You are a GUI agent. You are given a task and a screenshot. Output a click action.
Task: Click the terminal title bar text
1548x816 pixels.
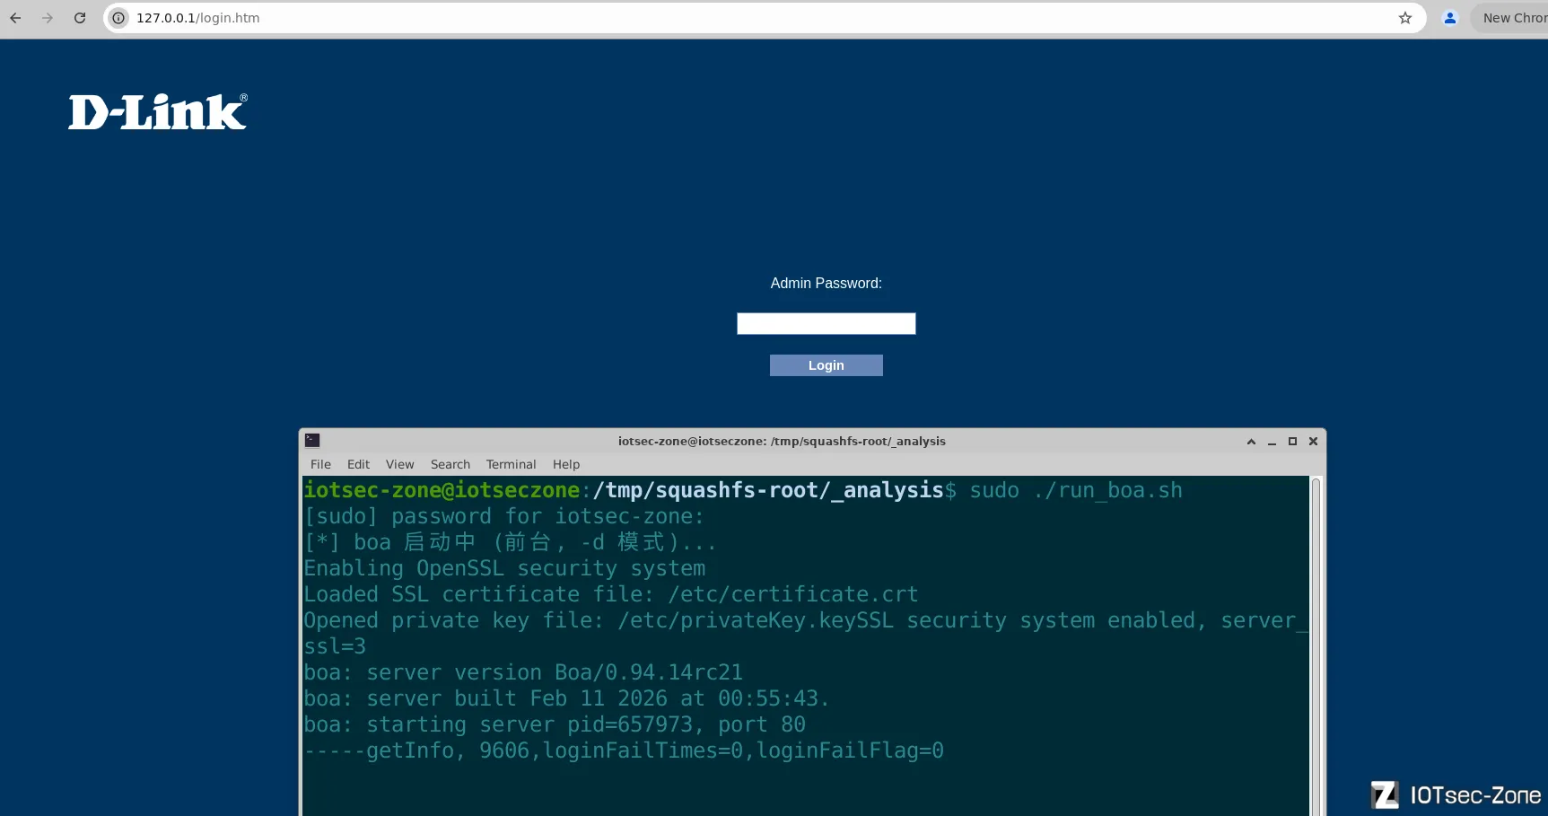(x=782, y=442)
